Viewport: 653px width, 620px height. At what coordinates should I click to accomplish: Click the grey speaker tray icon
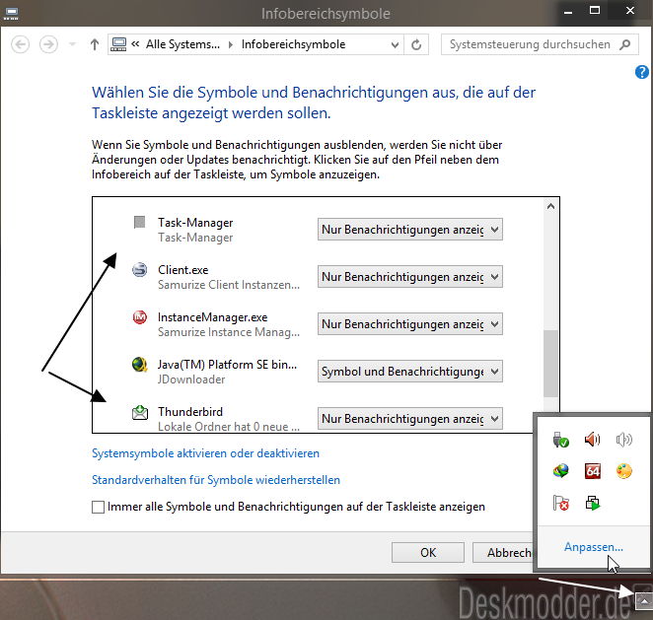(x=623, y=440)
